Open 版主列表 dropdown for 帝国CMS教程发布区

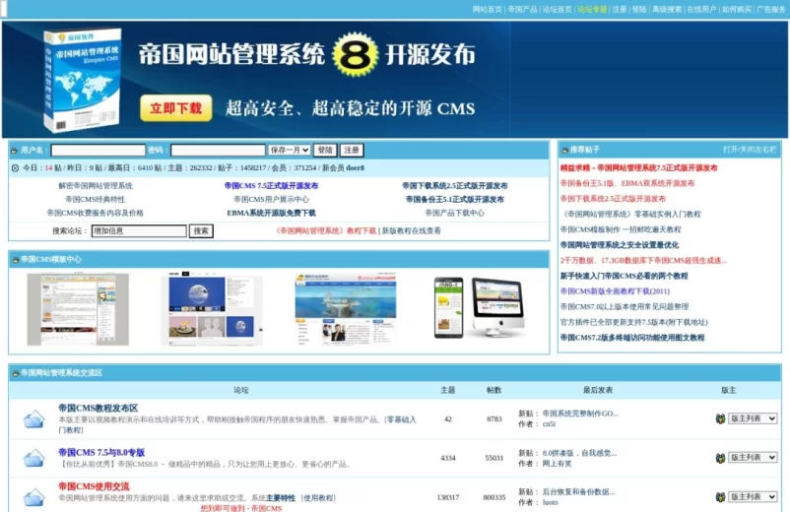[753, 418]
